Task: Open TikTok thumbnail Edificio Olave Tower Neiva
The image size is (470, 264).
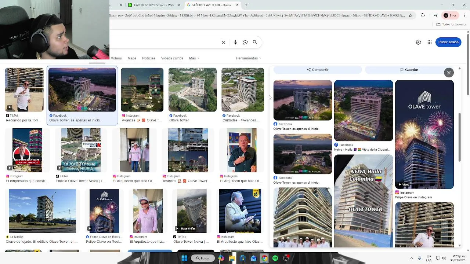Action: [x=81, y=150]
